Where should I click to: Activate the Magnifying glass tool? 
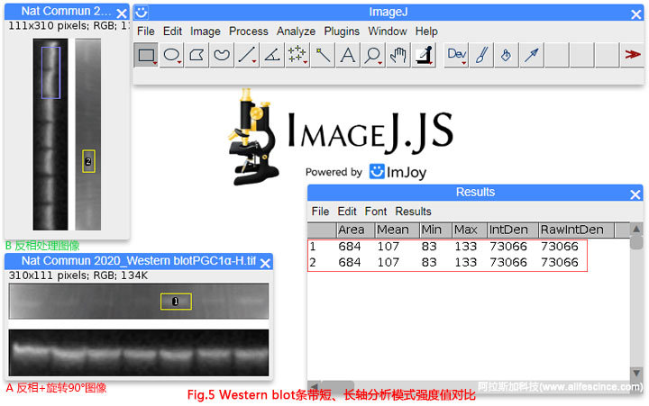pyautogui.click(x=372, y=56)
